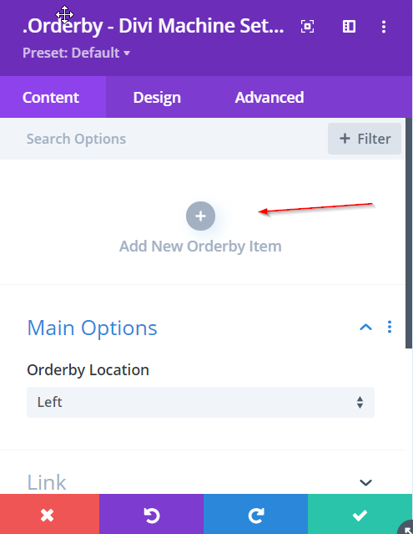The image size is (413, 534).
Task: Click the blue redo arrow button
Action: 255,514
